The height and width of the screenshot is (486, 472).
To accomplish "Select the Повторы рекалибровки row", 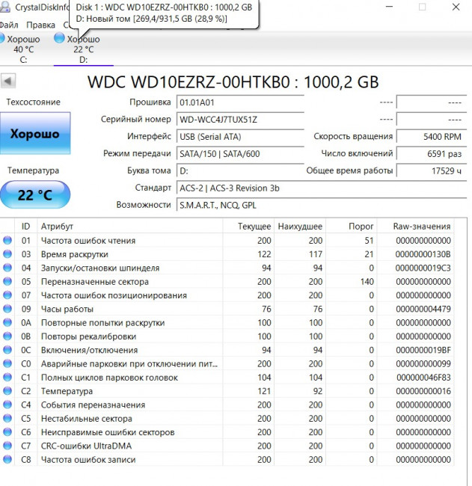I will click(x=227, y=336).
